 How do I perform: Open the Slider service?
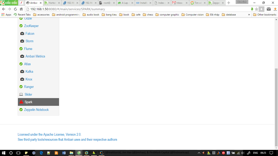click(28, 94)
